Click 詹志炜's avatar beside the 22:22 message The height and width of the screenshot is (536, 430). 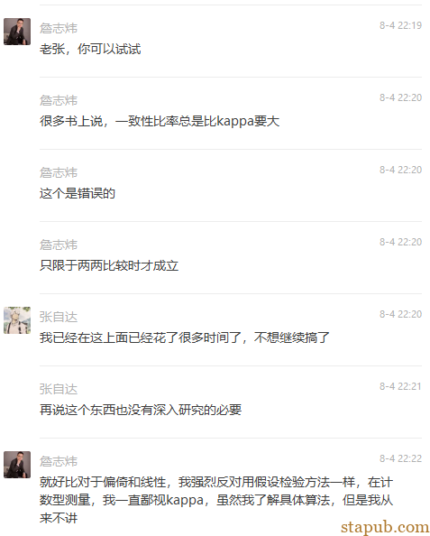[17, 465]
